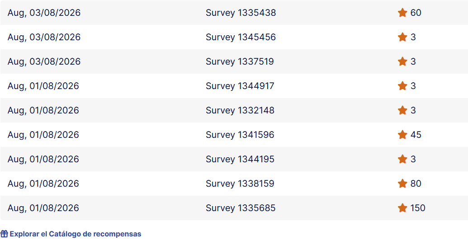Click the star icon beside 80 points
Screen dimensions: 468x245
tap(402, 184)
